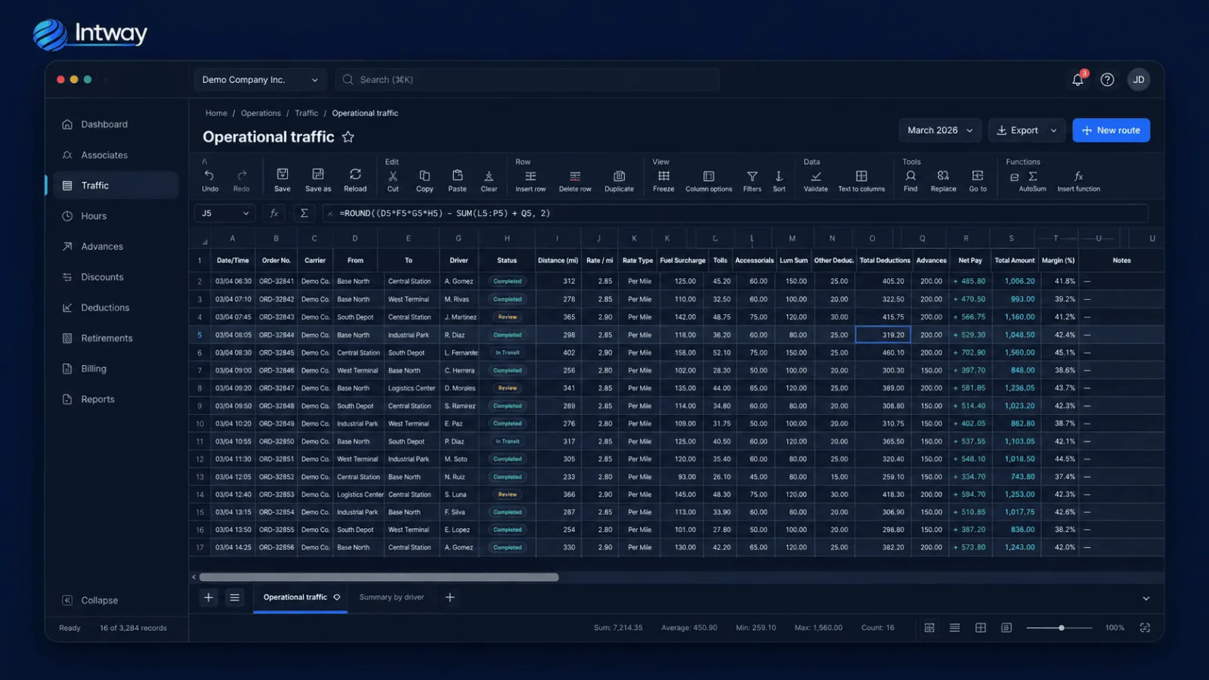1209x680 pixels.
Task: Click the Insert row icon
Action: 530,176
